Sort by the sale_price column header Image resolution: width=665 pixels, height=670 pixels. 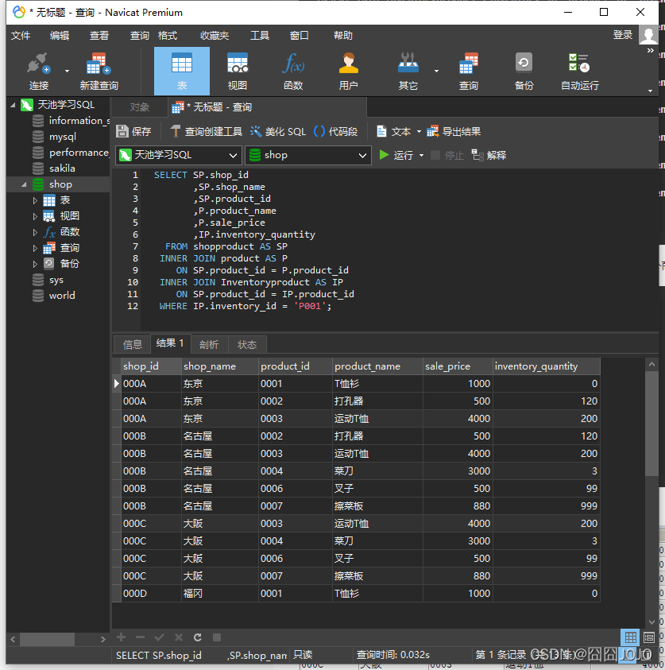click(x=458, y=366)
